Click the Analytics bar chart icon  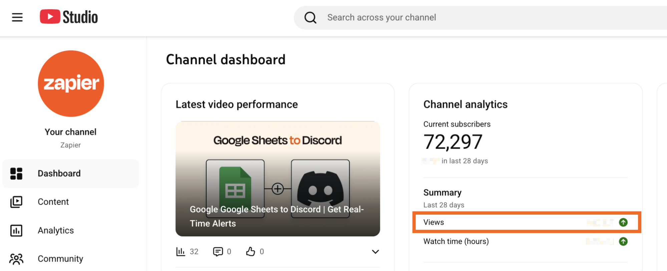(x=16, y=230)
